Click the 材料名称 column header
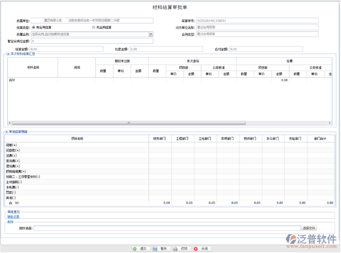Image resolution: width=341 pixels, height=253 pixels. click(33, 67)
